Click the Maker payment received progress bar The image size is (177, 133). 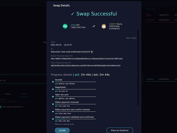pos(75,104)
